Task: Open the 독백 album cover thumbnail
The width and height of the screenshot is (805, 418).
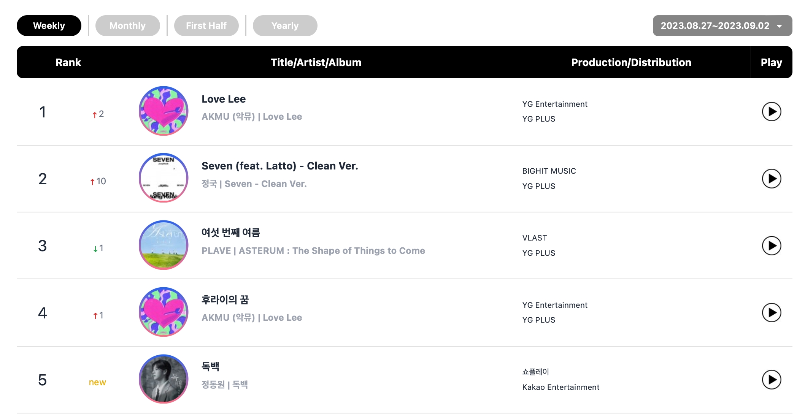Action: coord(164,379)
